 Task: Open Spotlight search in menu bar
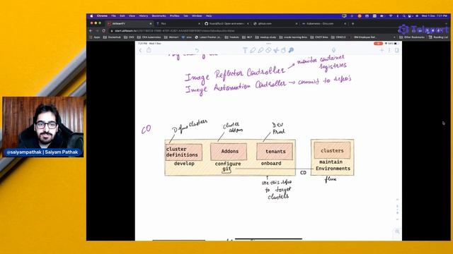404,16
